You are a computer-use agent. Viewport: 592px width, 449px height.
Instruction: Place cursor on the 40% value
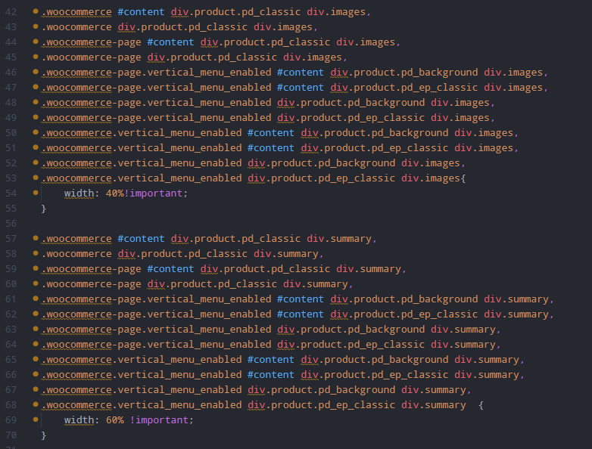pyautogui.click(x=115, y=194)
